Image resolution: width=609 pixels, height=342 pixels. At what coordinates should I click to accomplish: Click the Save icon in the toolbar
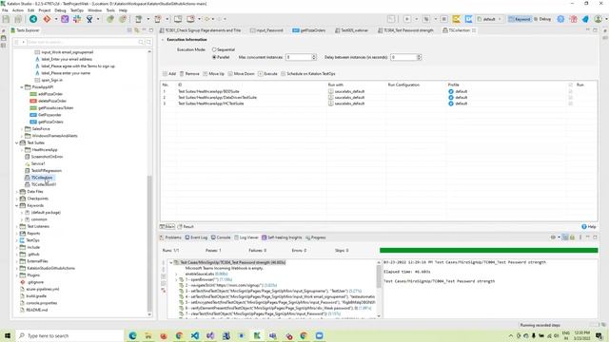click(7, 19)
